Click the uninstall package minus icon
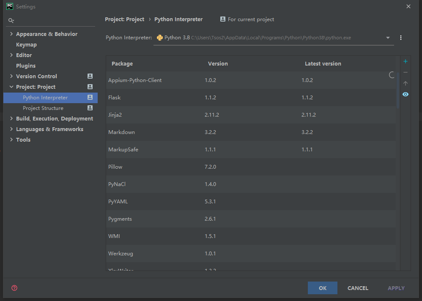 pyautogui.click(x=406, y=73)
